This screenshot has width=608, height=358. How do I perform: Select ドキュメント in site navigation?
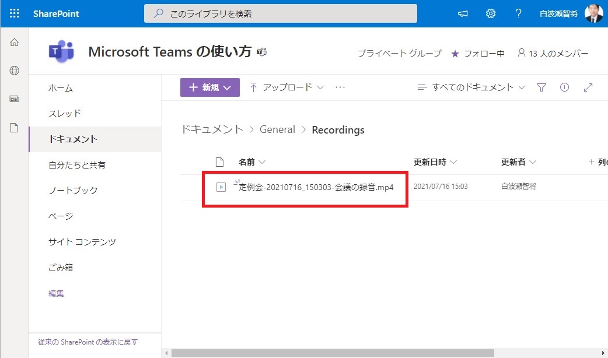(95, 139)
